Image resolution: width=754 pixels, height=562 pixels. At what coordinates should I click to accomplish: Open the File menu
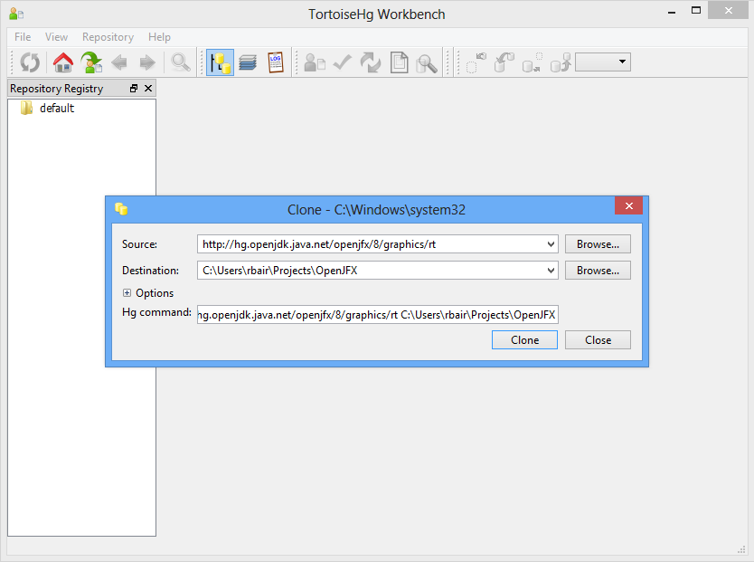[23, 37]
